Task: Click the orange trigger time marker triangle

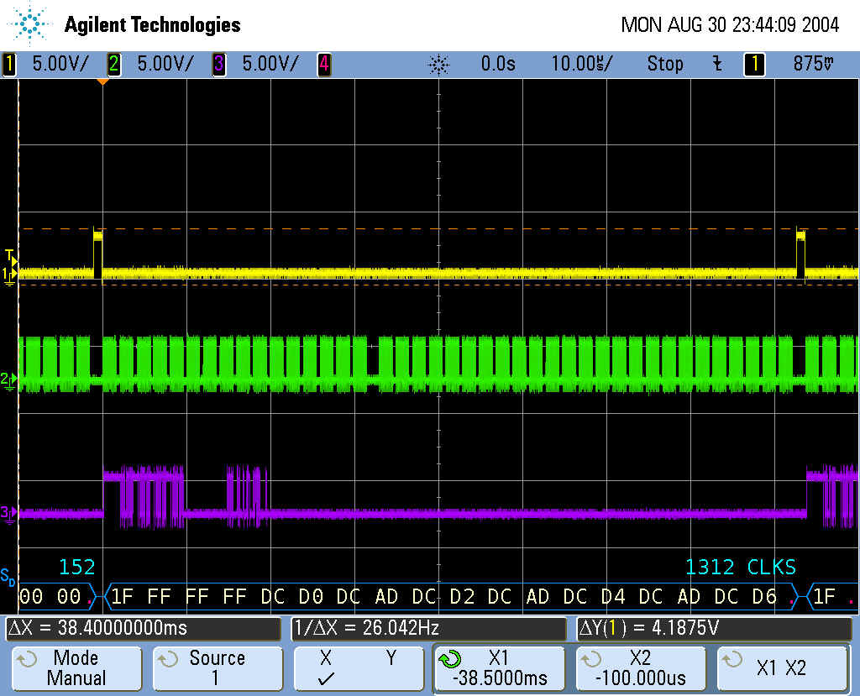Action: tap(102, 82)
